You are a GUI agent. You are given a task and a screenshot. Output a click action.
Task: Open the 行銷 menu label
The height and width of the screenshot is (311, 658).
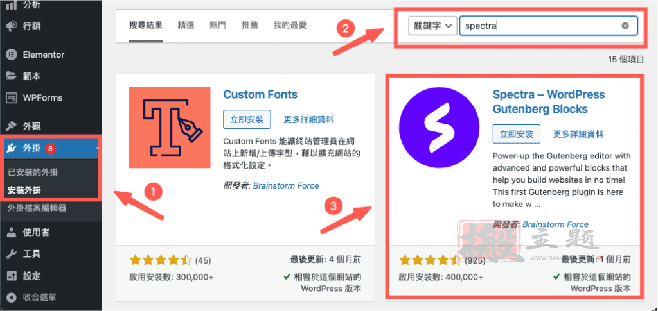pyautogui.click(x=32, y=26)
